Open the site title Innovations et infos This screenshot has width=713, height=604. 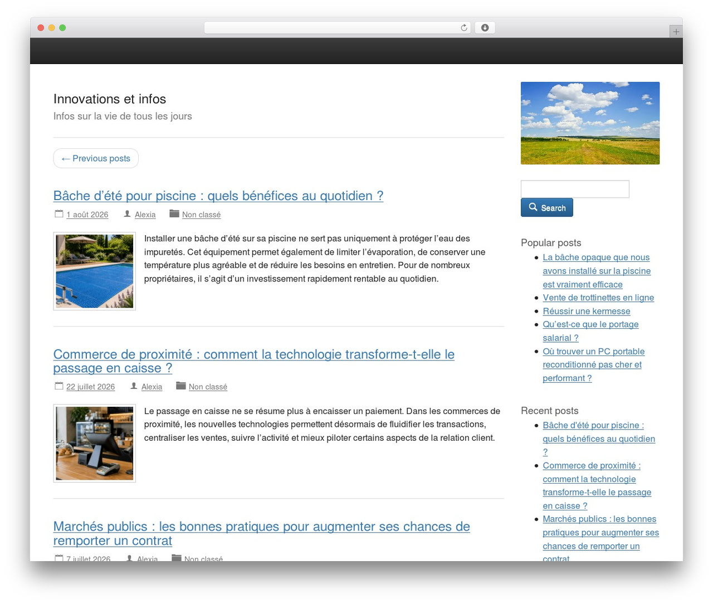(x=110, y=99)
